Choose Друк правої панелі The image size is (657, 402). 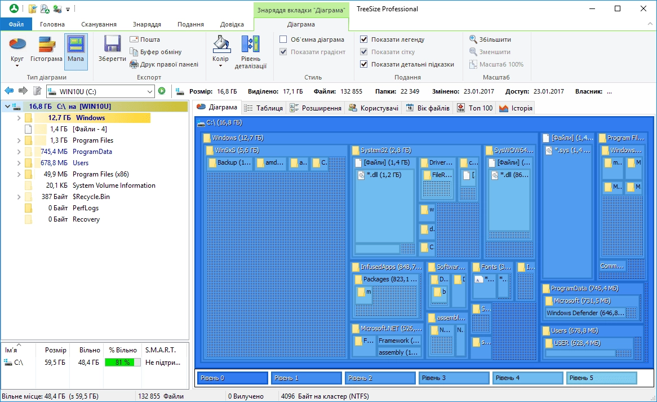pos(164,64)
